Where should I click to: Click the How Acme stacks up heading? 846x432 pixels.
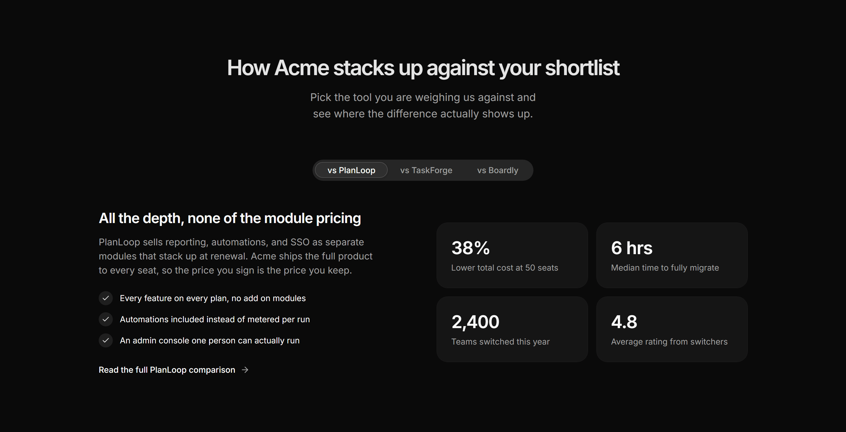coord(423,68)
